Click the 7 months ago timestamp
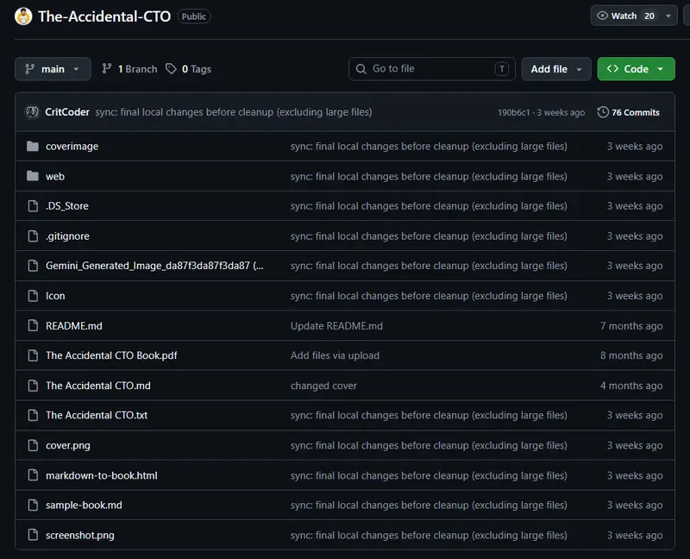This screenshot has width=690, height=559. (631, 326)
